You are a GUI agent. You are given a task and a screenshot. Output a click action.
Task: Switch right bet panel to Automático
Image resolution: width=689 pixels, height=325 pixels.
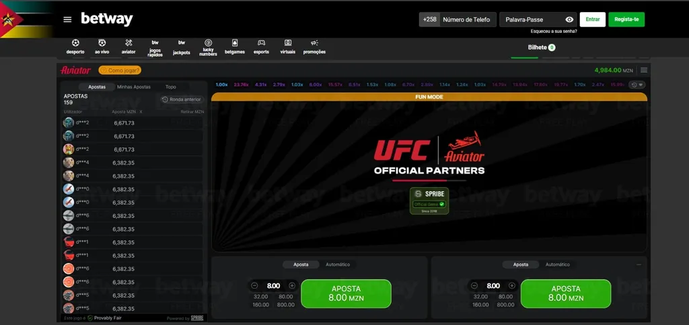[x=558, y=264]
